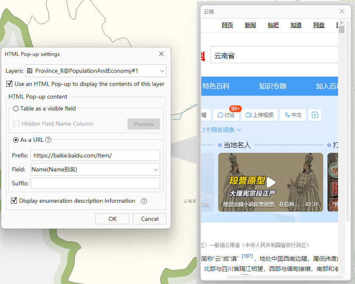The height and width of the screenshot is (284, 355).
Task: Open the 贴吧 link in top navigation
Action: 273,25
